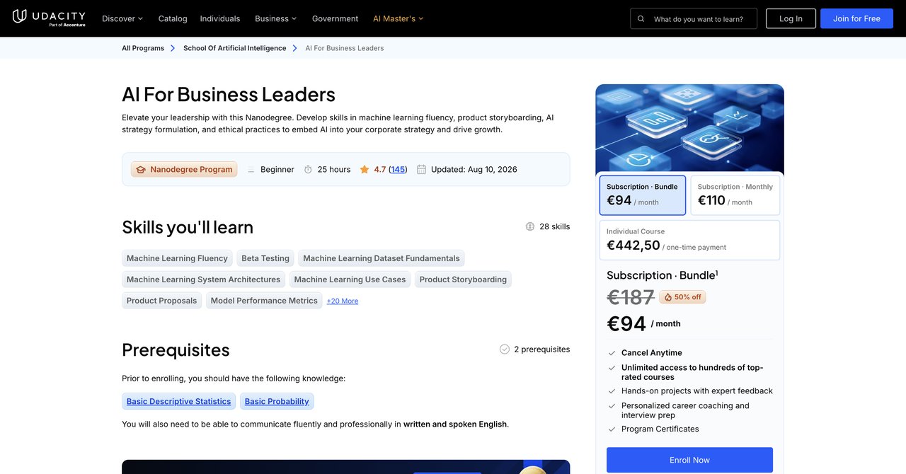Click the checkmark next to Hands-on projects
Viewport: 906px width, 474px height.
pyautogui.click(x=612, y=391)
